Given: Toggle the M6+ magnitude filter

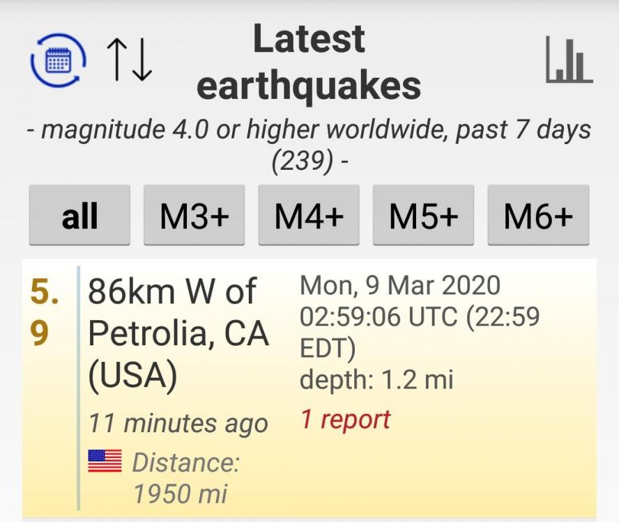Looking at the screenshot, I should [537, 215].
